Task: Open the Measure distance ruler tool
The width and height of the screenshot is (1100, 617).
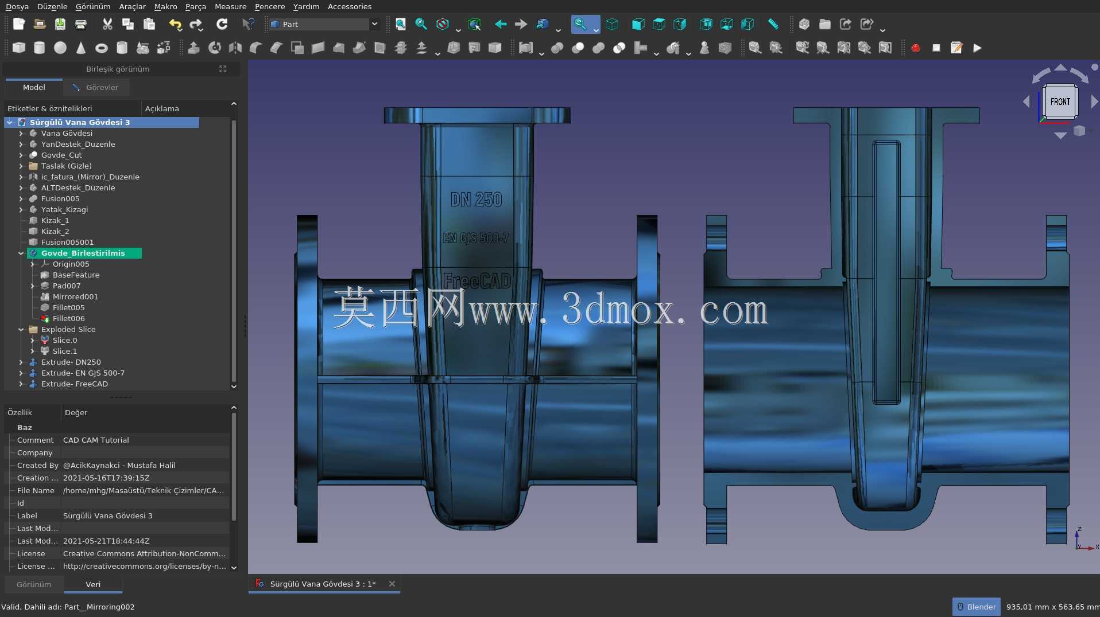Action: pos(773,24)
